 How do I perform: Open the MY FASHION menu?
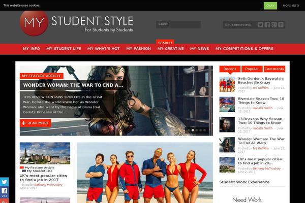click(138, 49)
